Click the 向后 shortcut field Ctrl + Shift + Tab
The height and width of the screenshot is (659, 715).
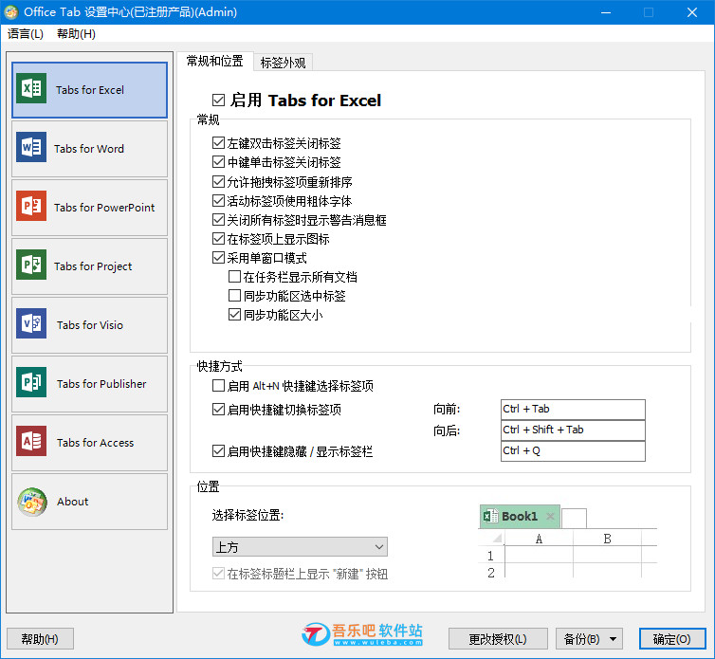[x=573, y=430]
